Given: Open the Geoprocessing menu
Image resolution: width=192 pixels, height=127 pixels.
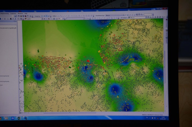Looking at the screenshot, I should coord(4,13).
